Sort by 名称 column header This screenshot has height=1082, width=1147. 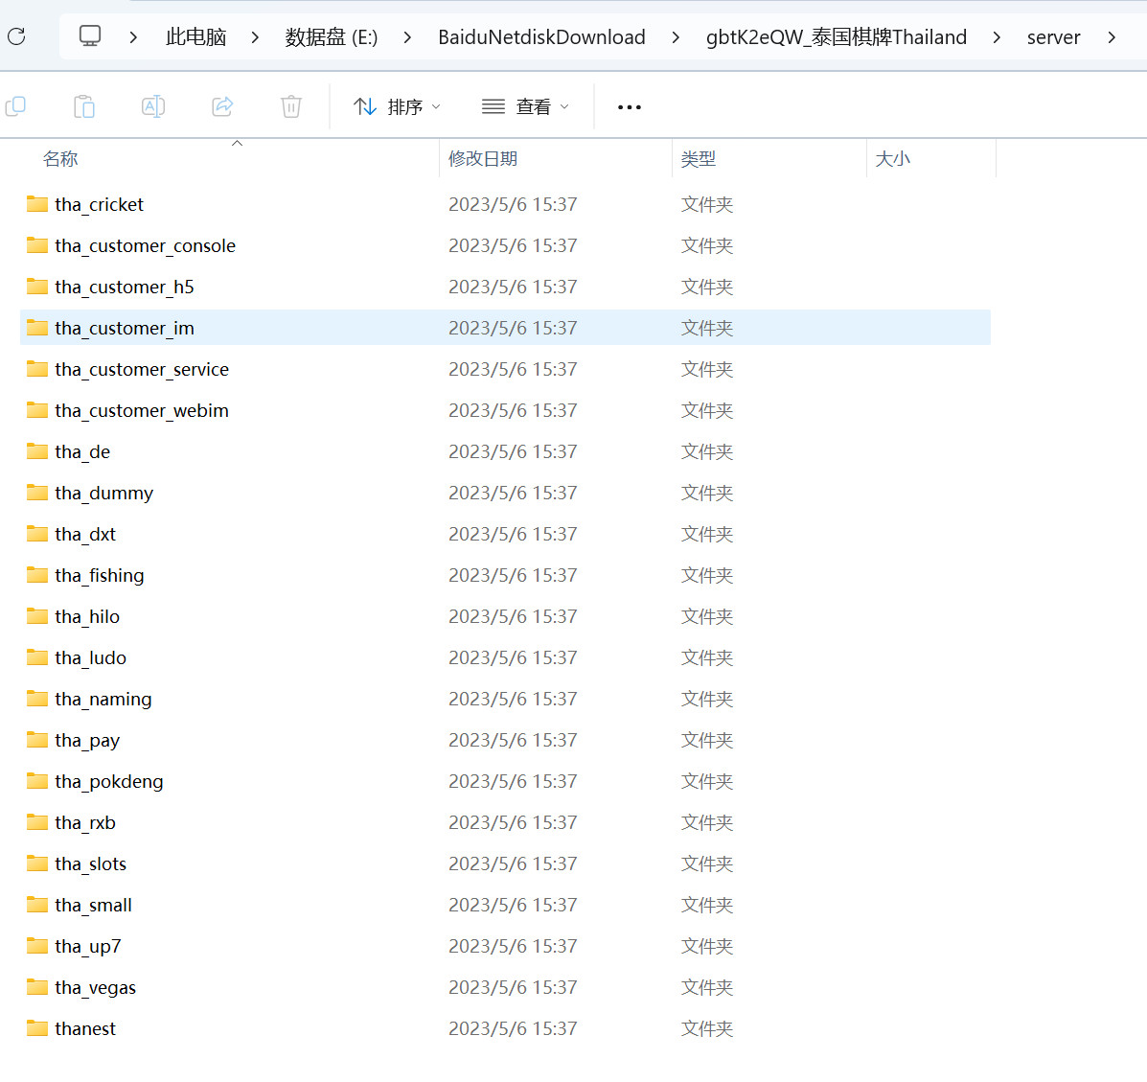pyautogui.click(x=60, y=159)
